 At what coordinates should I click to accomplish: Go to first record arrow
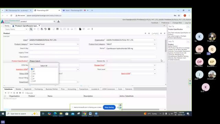pyautogui.click(x=145, y=33)
